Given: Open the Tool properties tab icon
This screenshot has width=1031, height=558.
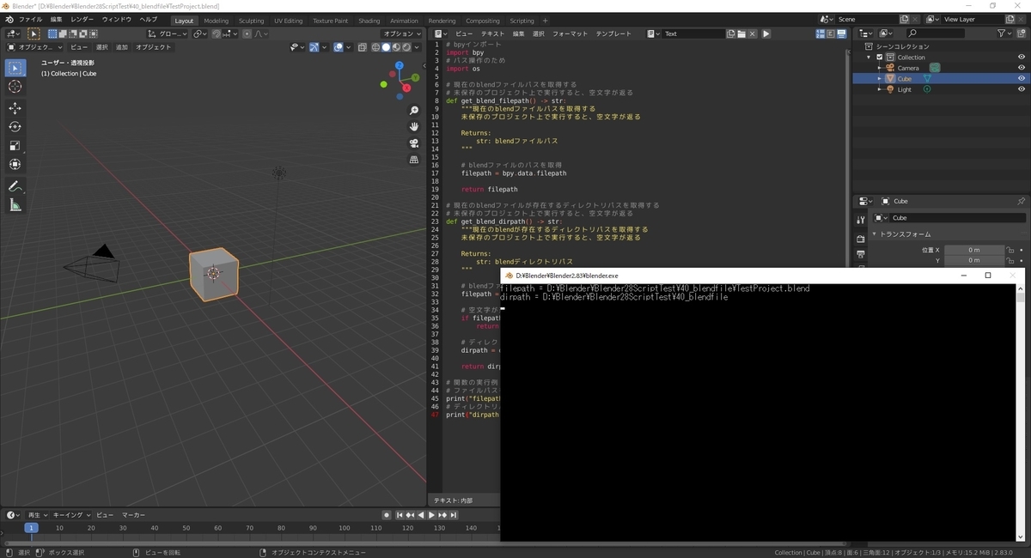Looking at the screenshot, I should pyautogui.click(x=861, y=221).
